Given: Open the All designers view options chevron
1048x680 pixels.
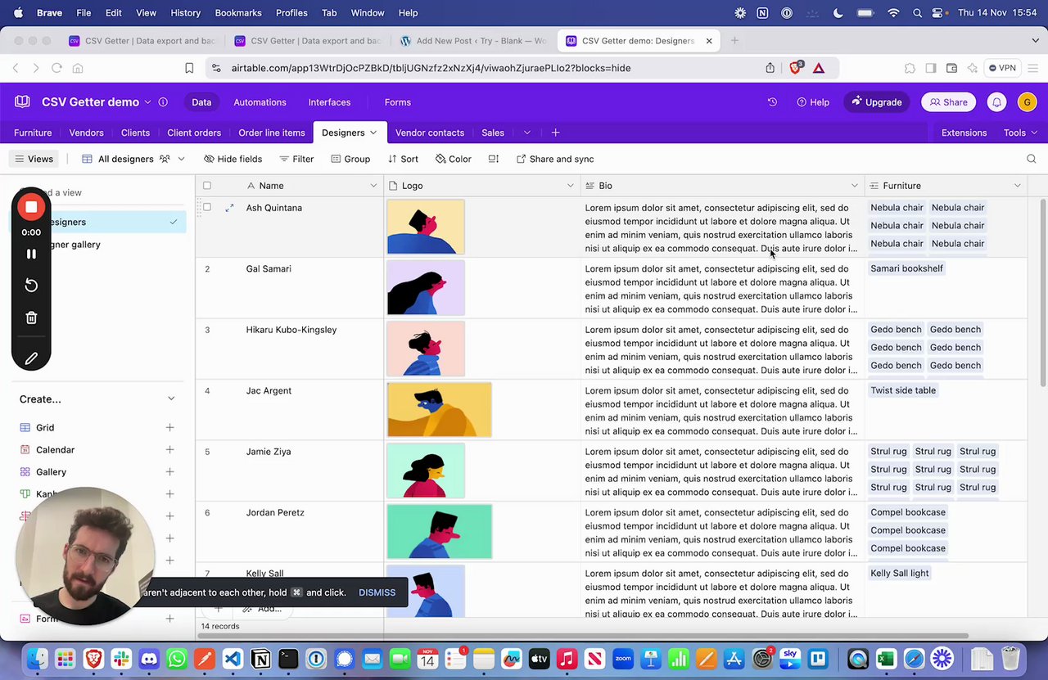Looking at the screenshot, I should 181,159.
